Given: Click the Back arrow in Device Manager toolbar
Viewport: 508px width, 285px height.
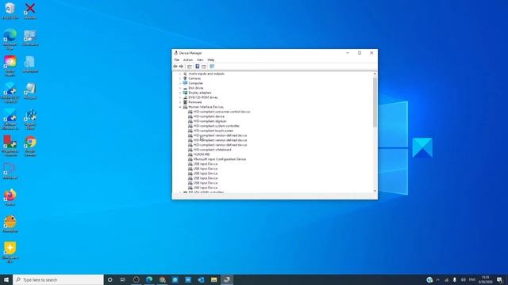Looking at the screenshot, I should coord(175,66).
